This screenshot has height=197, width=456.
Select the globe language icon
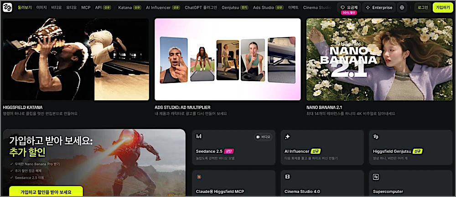point(402,8)
